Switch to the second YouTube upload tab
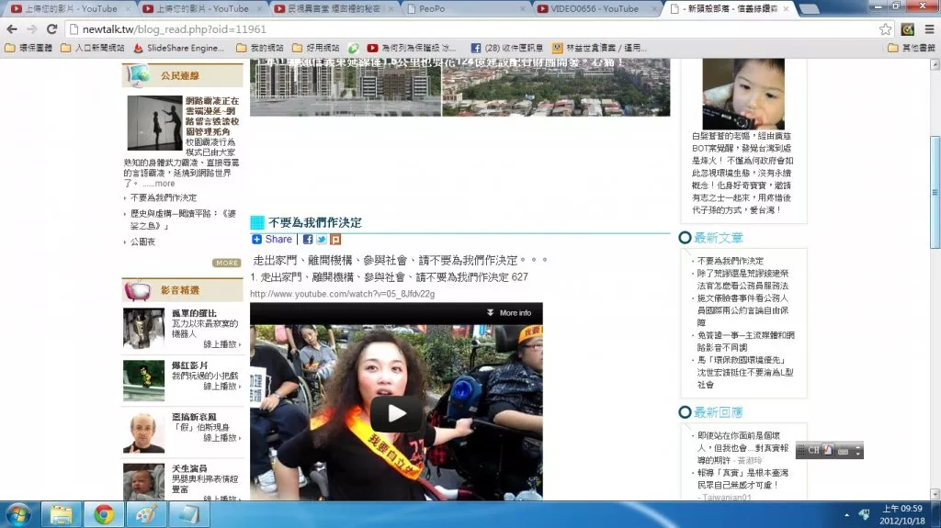 click(202, 8)
